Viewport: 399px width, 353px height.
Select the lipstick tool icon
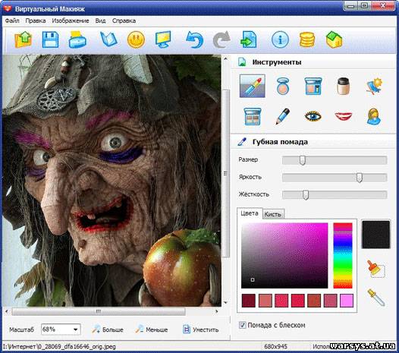tap(252, 86)
